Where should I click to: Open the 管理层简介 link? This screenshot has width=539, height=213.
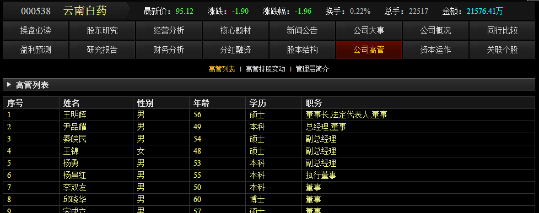(x=312, y=69)
